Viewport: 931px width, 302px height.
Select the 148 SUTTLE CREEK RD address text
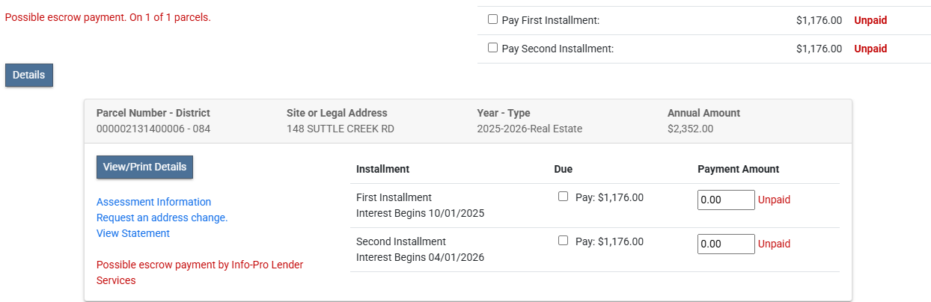click(340, 129)
